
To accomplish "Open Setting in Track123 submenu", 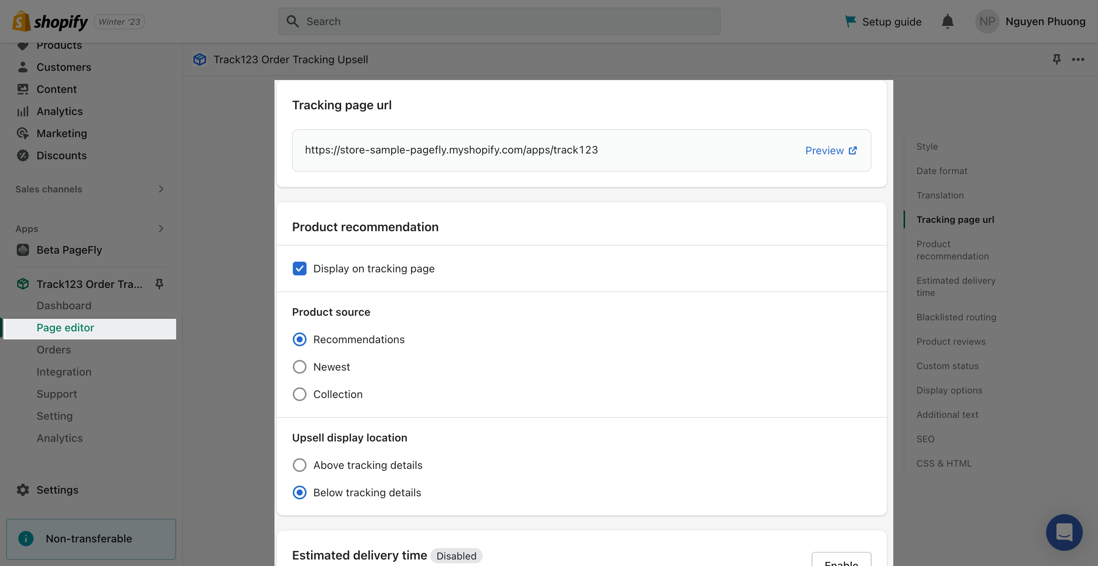I will point(55,416).
